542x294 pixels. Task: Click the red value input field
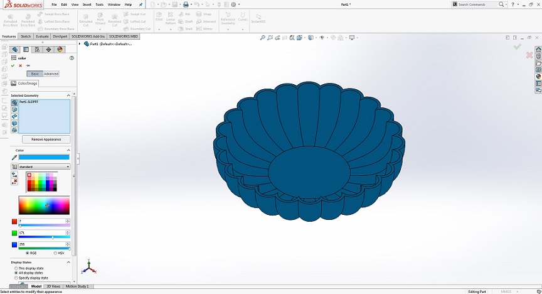click(41, 221)
